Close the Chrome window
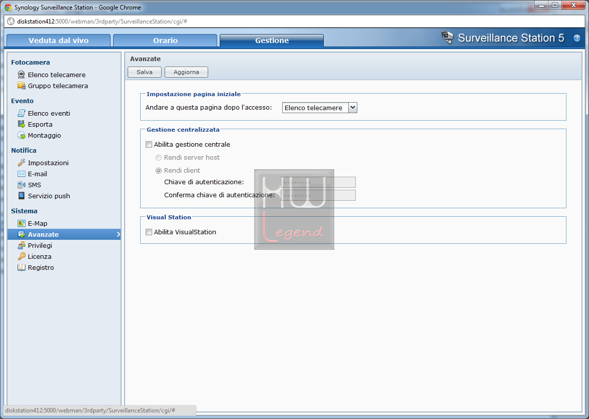This screenshot has width=589, height=419. click(x=573, y=6)
